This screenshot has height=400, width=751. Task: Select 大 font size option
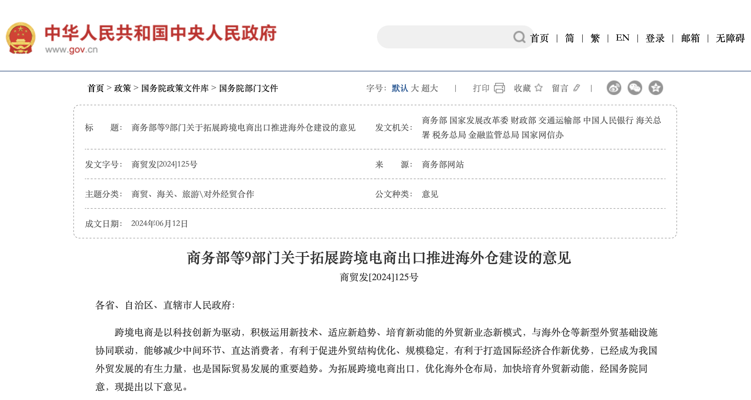415,88
